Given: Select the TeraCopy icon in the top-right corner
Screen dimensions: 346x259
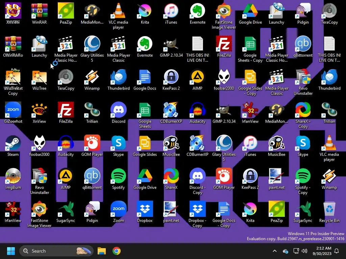Looking at the screenshot, I should (x=329, y=13).
